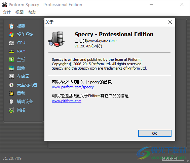The height and width of the screenshot is (163, 190).
Task: Open the 文件 menu
Action: pos(7,12)
